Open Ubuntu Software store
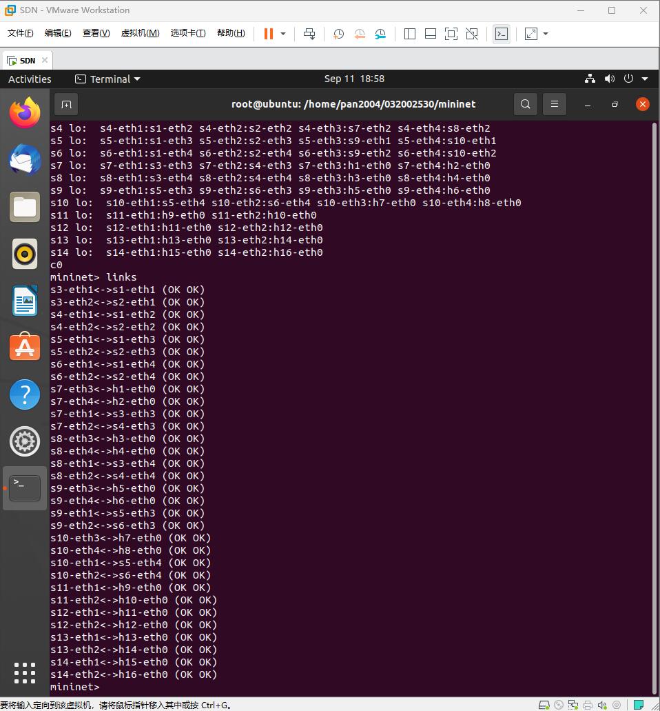660x711 pixels. 25,347
